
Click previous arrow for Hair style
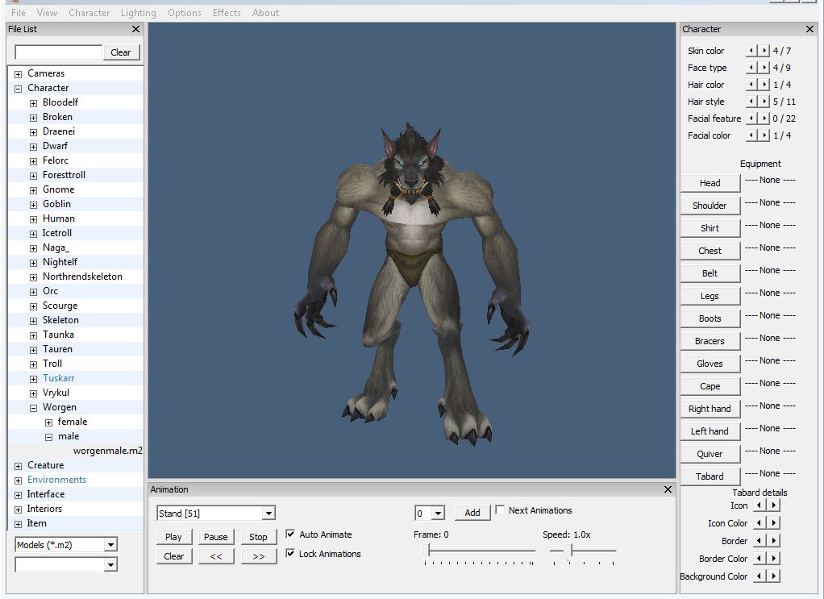coord(751,102)
